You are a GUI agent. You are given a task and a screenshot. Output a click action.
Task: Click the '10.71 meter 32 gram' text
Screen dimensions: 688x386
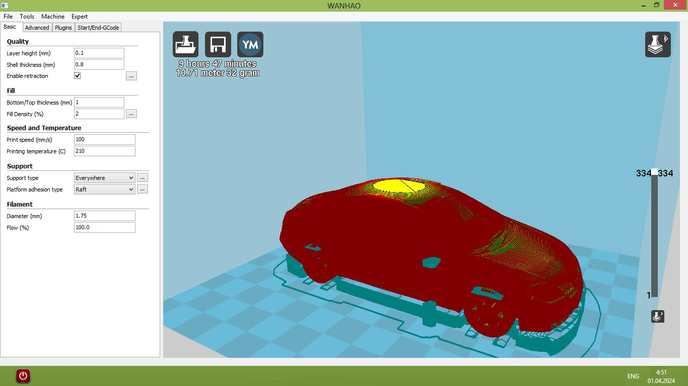[x=218, y=73]
